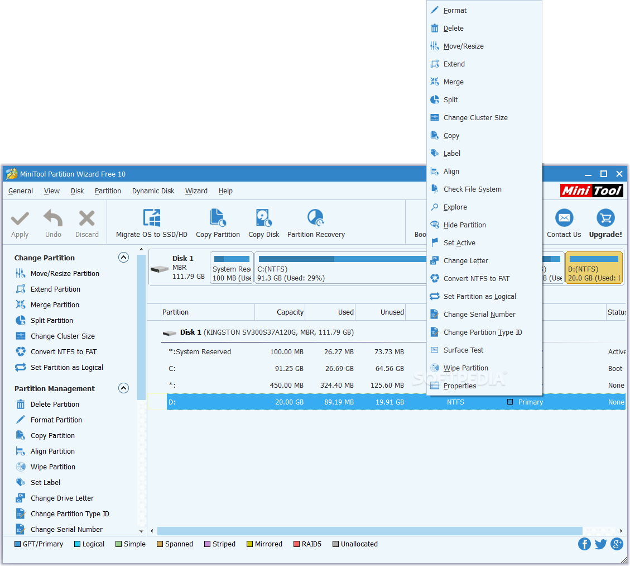Choose Properties in context menu
Viewport: 630px width, 566px height.
coord(484,386)
